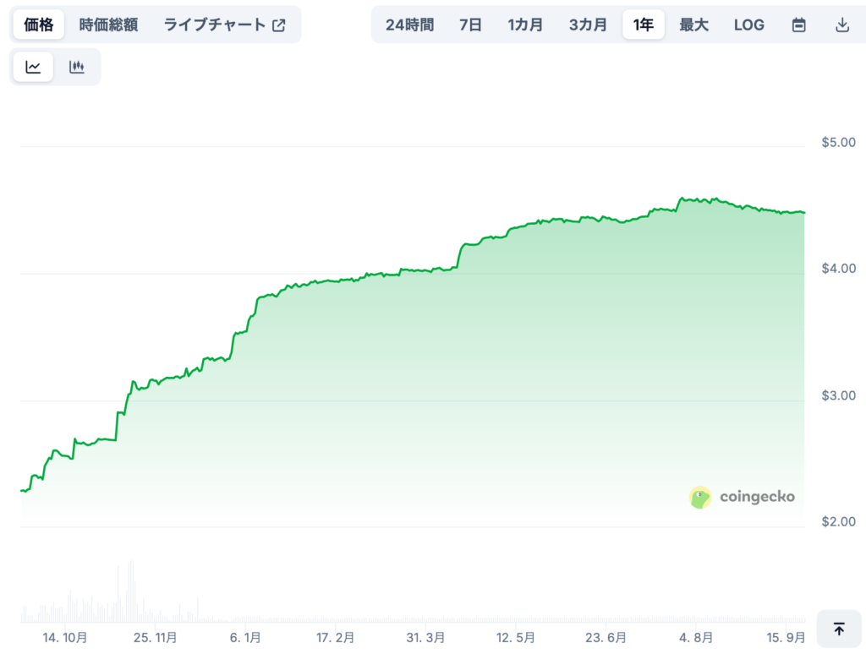Click the CoinGecko logo watermark
Viewport: 866px width, 659px height.
click(743, 497)
